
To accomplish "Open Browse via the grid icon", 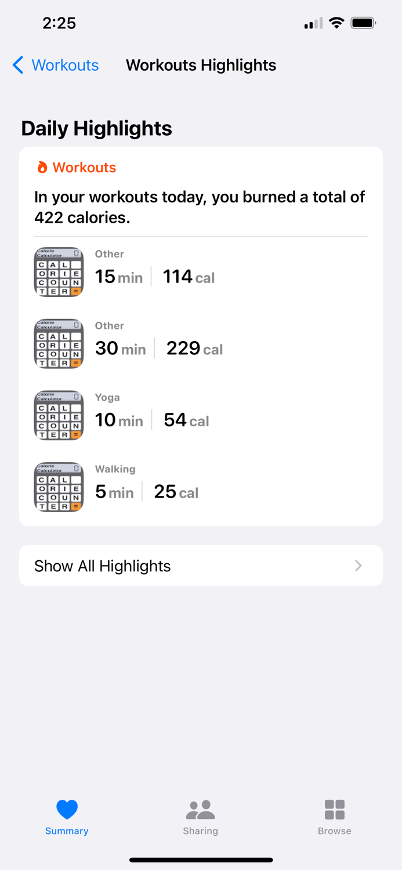I will point(334,809).
